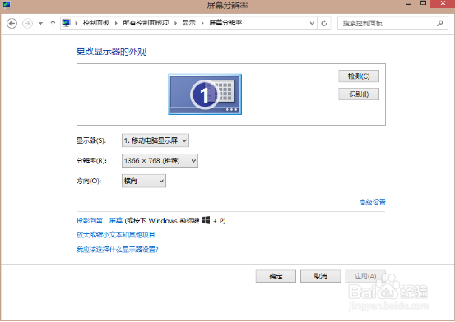Open the address bar history dropdown
The image size is (455, 322).
coord(312,23)
